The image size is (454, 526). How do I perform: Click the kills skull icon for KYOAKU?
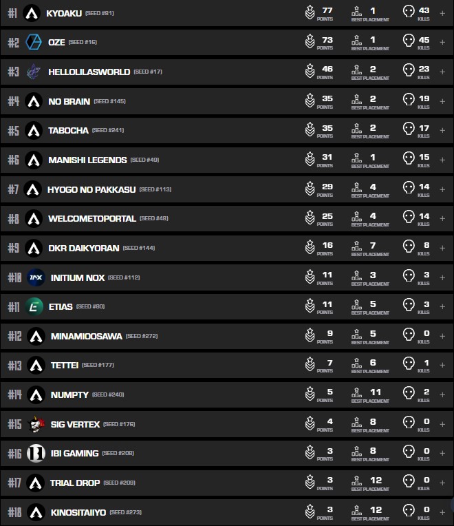point(409,12)
